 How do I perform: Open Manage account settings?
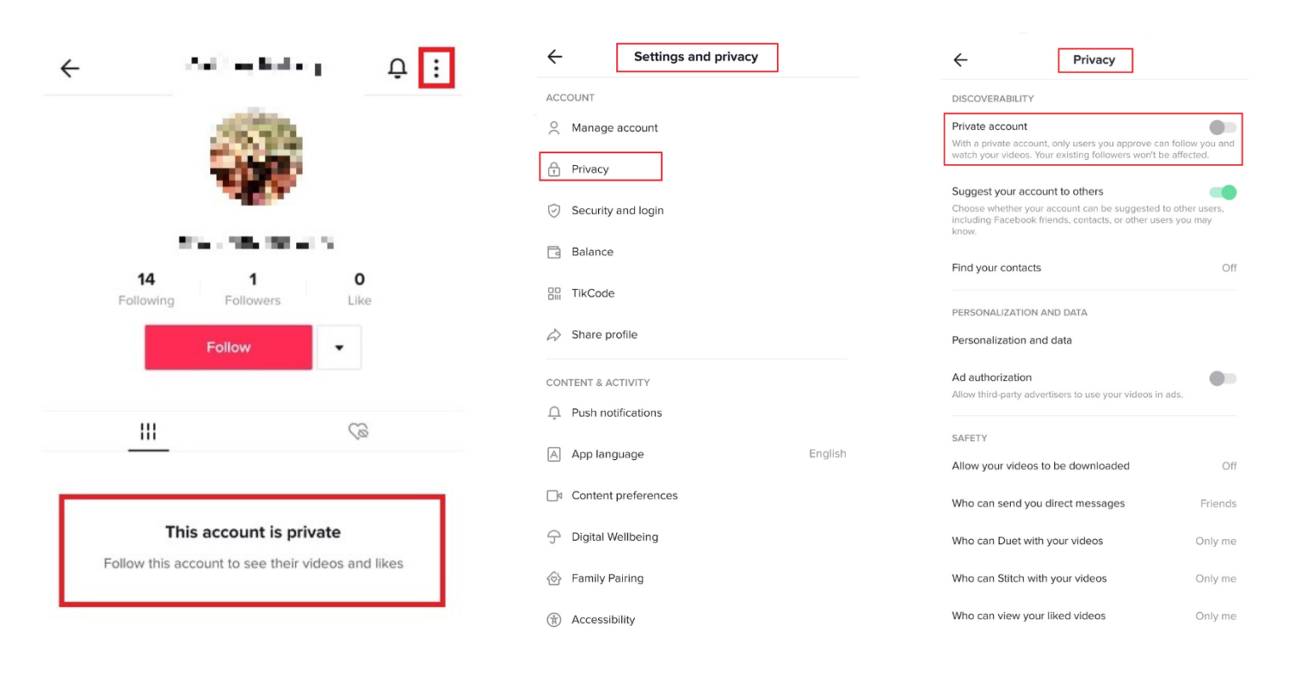click(614, 128)
